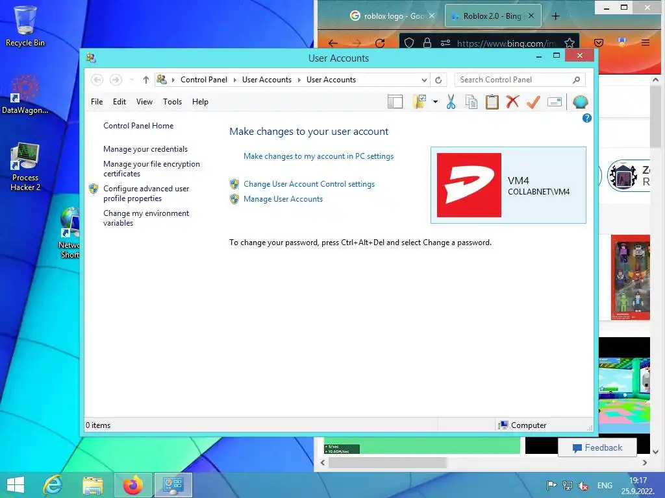Click the Pocket icon in Firefox toolbar
665x498 pixels.
point(599,43)
